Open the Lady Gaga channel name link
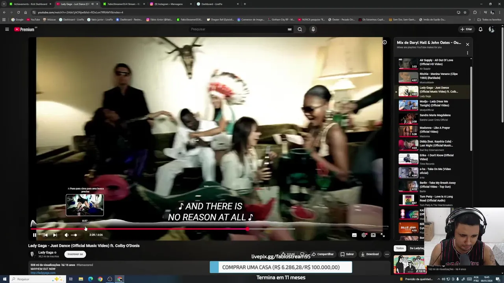504x283 pixels. (x=46, y=252)
